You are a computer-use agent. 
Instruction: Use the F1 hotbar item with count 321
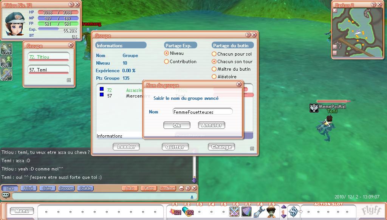coord(175,212)
